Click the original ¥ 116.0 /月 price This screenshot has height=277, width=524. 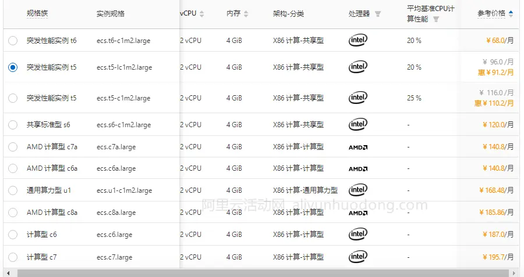(x=496, y=92)
